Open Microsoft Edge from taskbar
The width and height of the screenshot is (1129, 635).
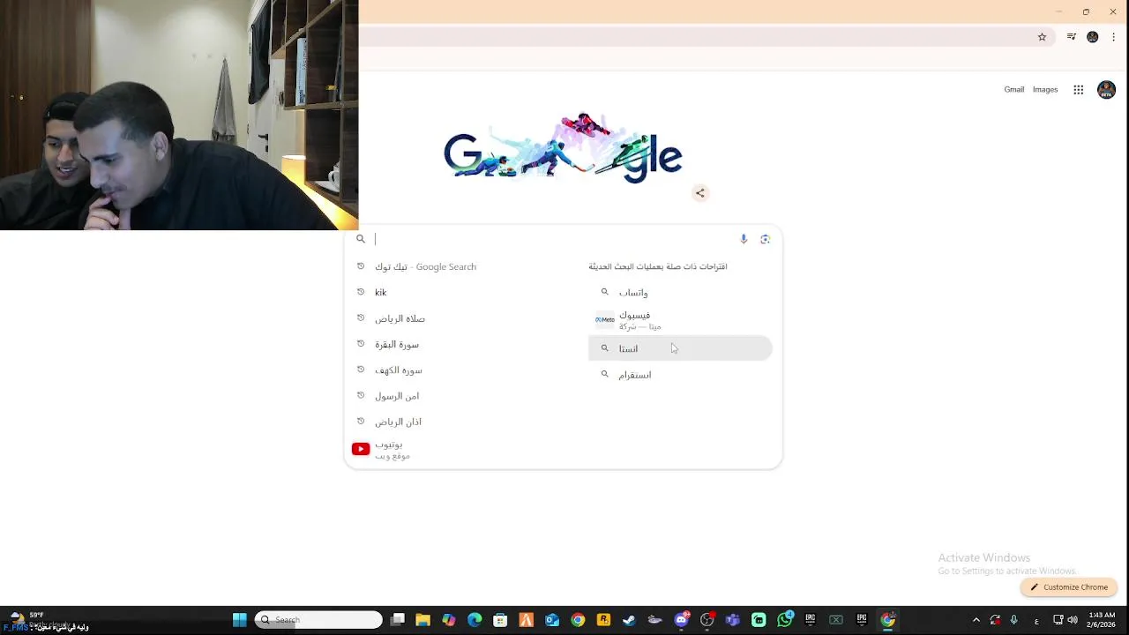[475, 620]
